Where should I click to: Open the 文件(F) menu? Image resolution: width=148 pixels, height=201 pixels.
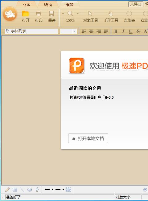(x=136, y=4)
